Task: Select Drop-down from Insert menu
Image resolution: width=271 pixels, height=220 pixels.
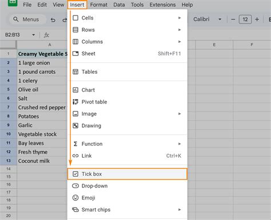Action: (x=127, y=186)
